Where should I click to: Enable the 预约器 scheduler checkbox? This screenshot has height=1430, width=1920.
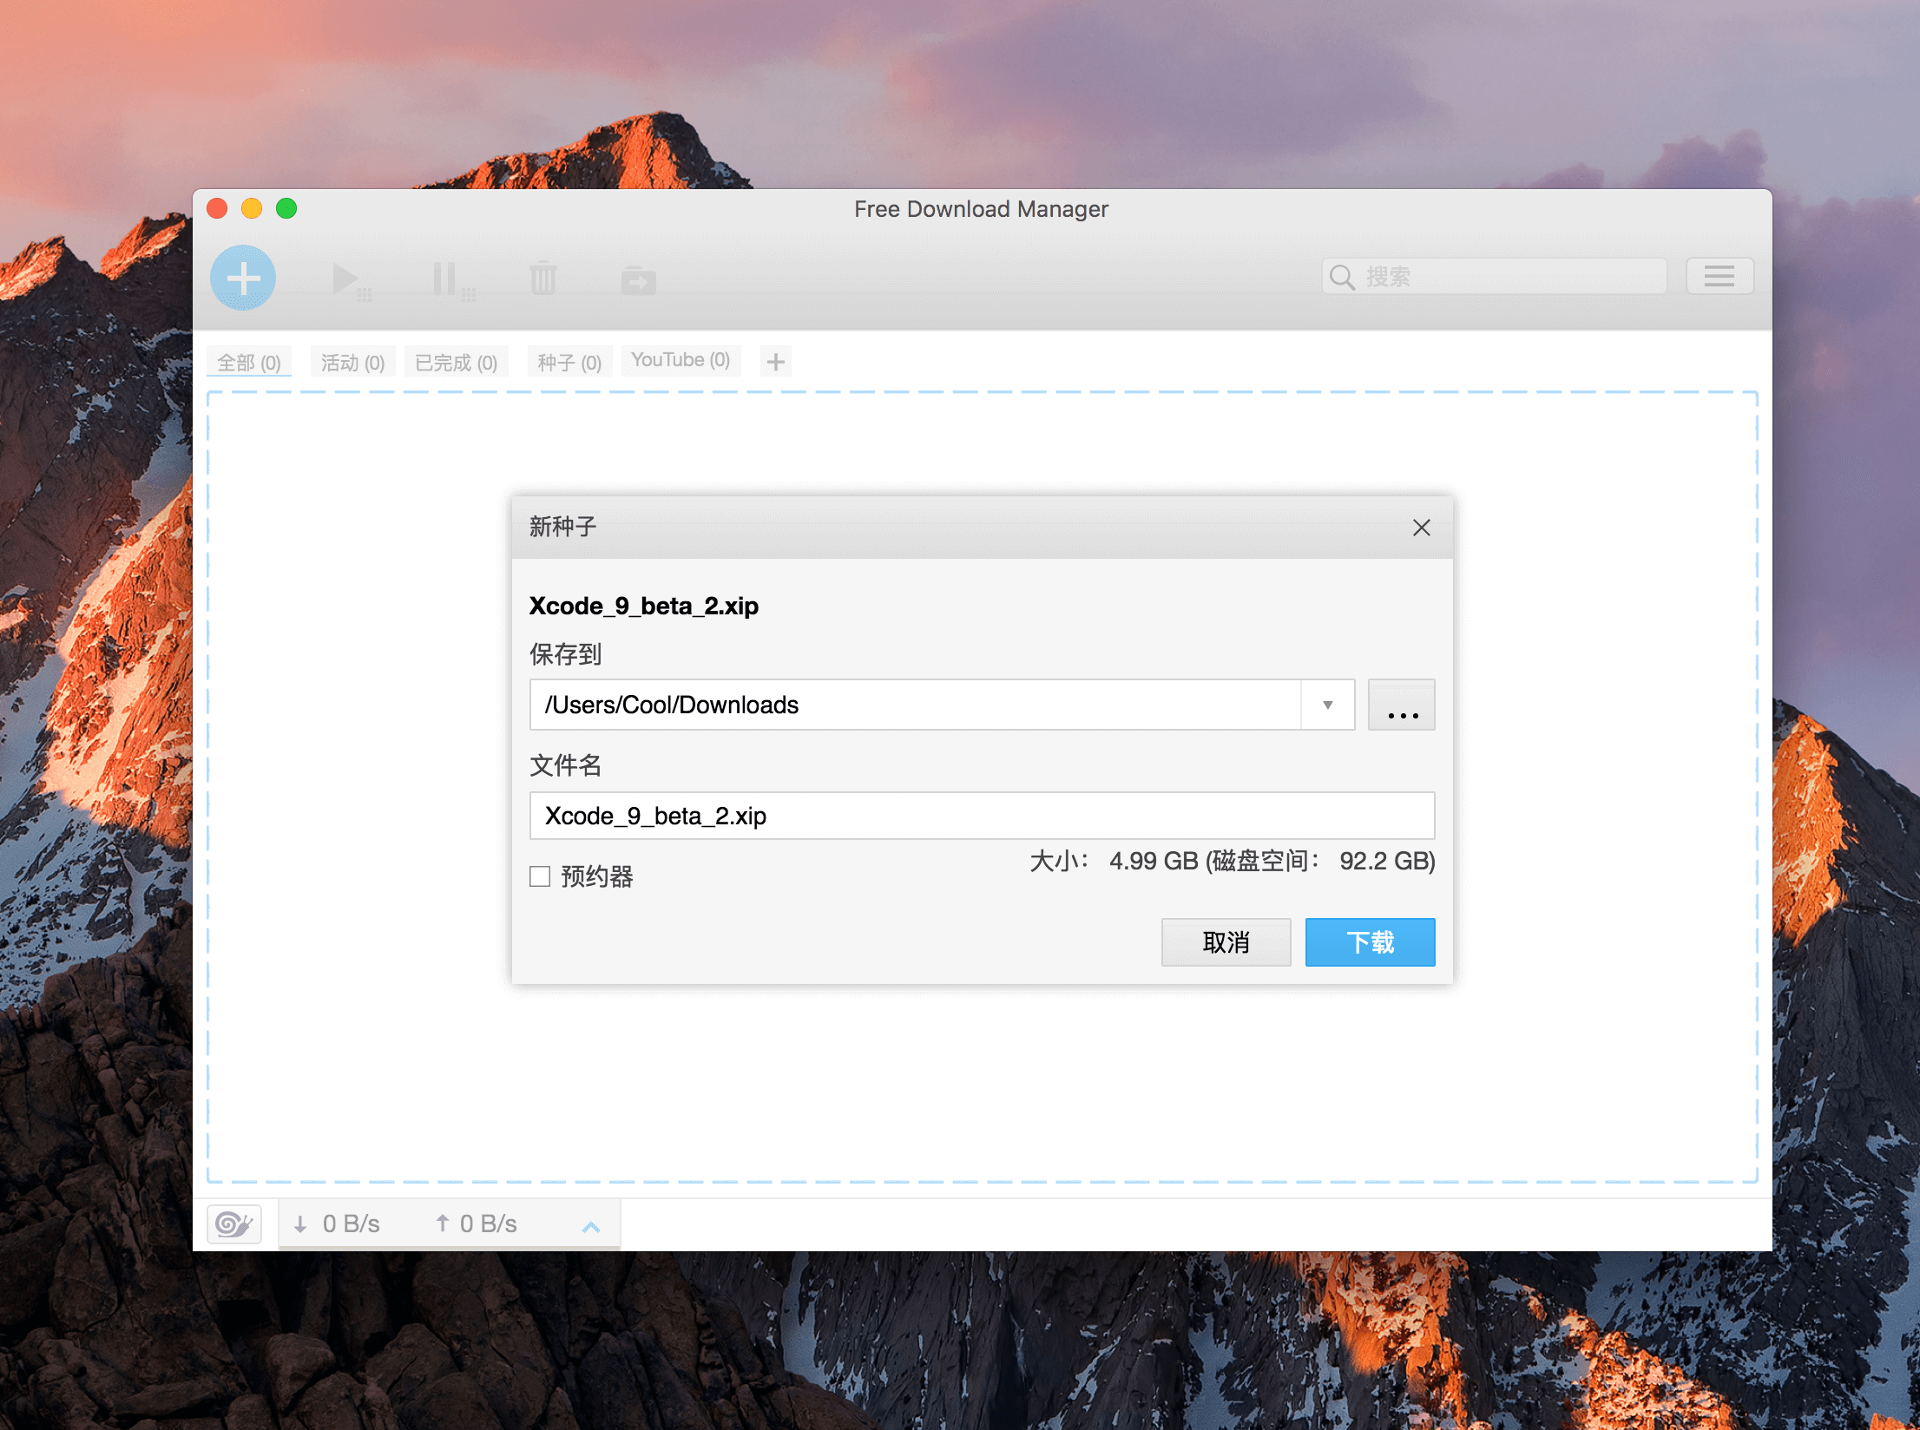540,876
